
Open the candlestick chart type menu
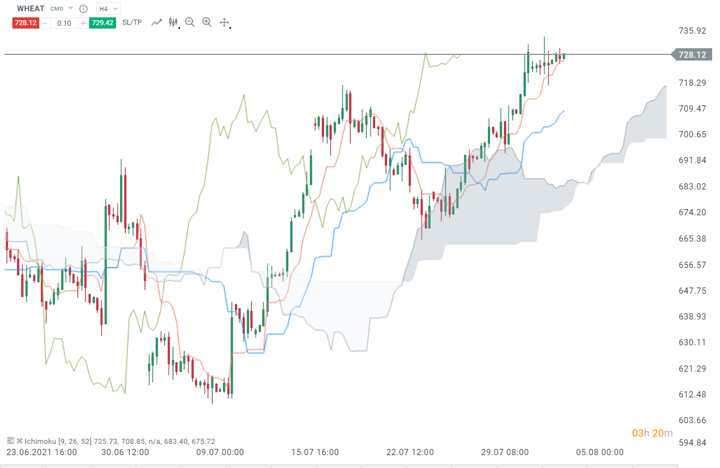[x=173, y=22]
